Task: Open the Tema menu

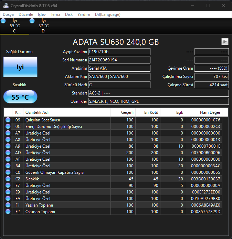Action: [55, 14]
